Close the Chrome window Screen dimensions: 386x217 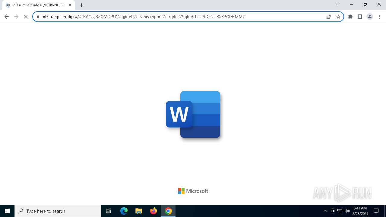tap(379, 4)
